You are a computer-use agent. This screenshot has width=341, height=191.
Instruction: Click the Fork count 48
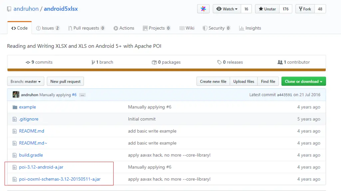coord(320,9)
